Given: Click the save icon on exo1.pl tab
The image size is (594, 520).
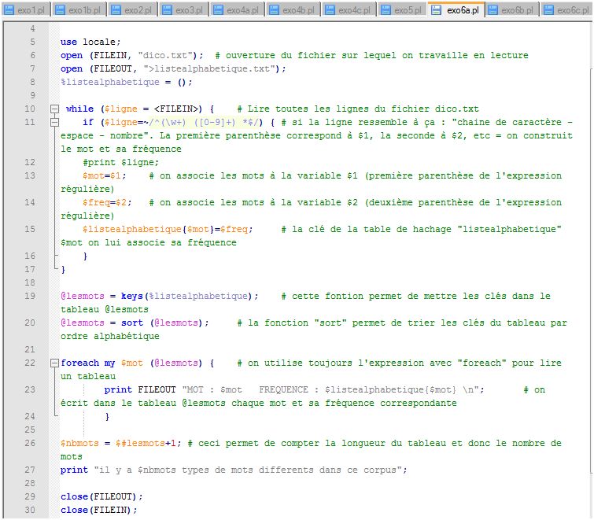Looking at the screenshot, I should (x=9, y=10).
